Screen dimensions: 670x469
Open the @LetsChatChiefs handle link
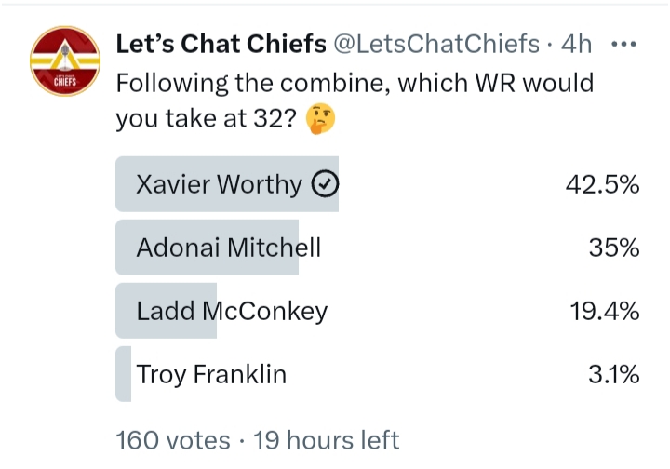click(436, 44)
